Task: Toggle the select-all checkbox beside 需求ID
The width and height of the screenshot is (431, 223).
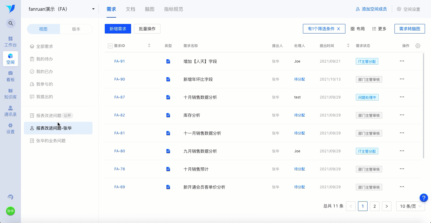Action: click(x=110, y=46)
